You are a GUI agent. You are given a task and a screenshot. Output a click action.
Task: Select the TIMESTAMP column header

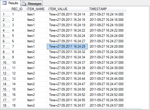click(x=107, y=9)
